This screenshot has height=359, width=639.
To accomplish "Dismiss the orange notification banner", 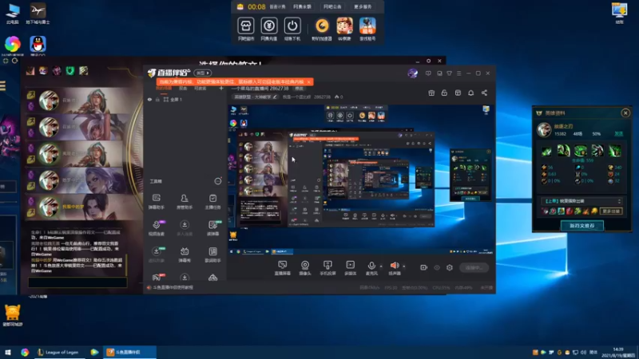I will coord(309,82).
